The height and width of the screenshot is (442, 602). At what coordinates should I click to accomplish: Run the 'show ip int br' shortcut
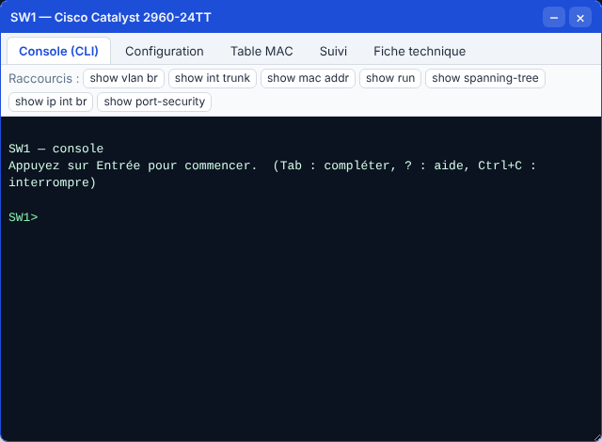(x=51, y=102)
